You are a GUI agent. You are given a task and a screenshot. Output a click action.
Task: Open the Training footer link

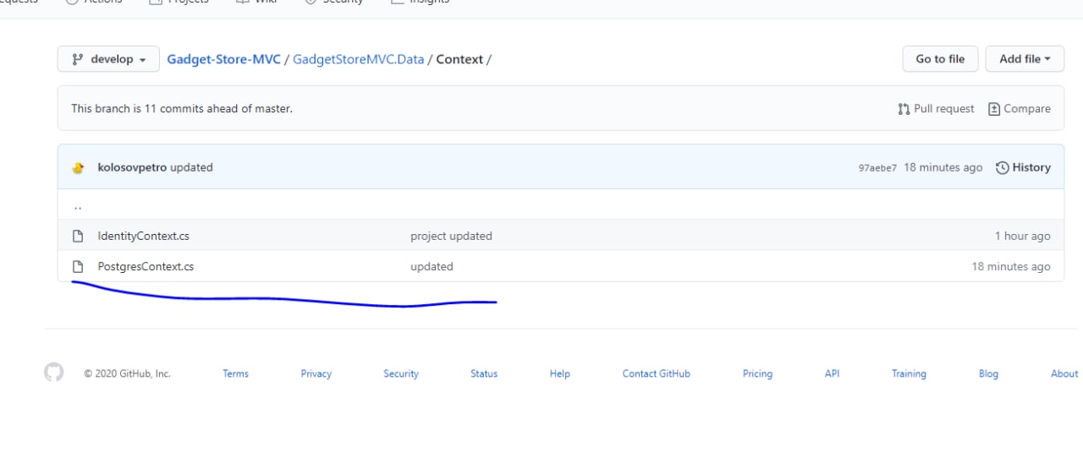pos(909,373)
